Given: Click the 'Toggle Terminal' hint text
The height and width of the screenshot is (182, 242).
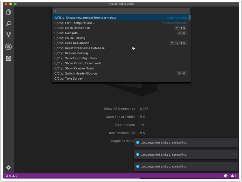Looking at the screenshot, I should tap(122, 141).
